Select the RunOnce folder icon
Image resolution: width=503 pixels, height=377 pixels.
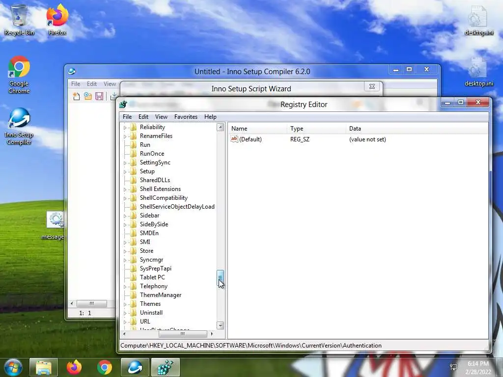[x=134, y=154]
